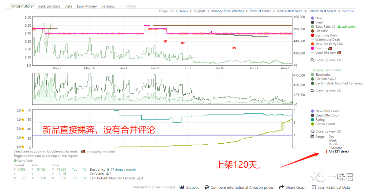Open the Product Finder link
The height and width of the screenshot is (193, 366).
[260, 11]
